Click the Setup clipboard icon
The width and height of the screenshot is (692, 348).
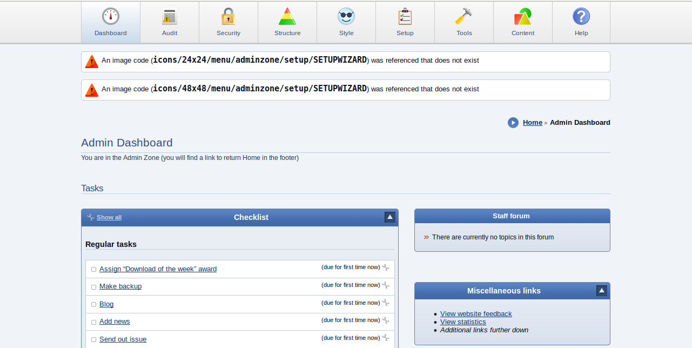[x=405, y=17]
